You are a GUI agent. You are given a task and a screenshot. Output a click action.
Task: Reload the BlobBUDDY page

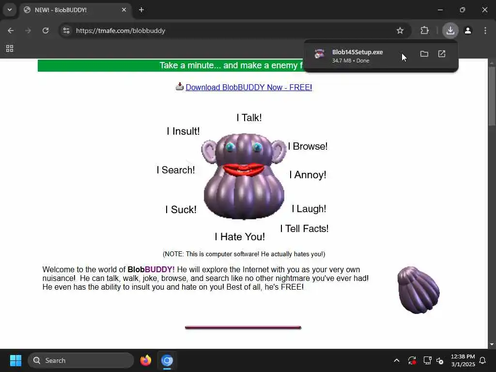tap(46, 31)
